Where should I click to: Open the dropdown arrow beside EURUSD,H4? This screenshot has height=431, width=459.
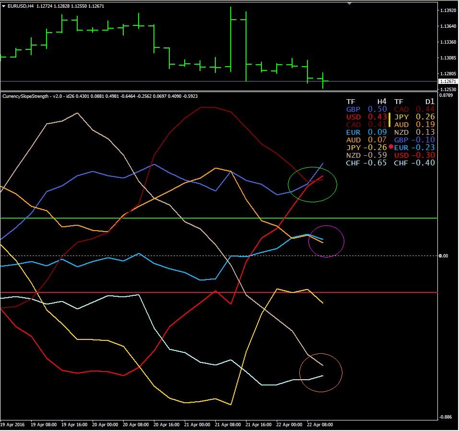pos(4,6)
